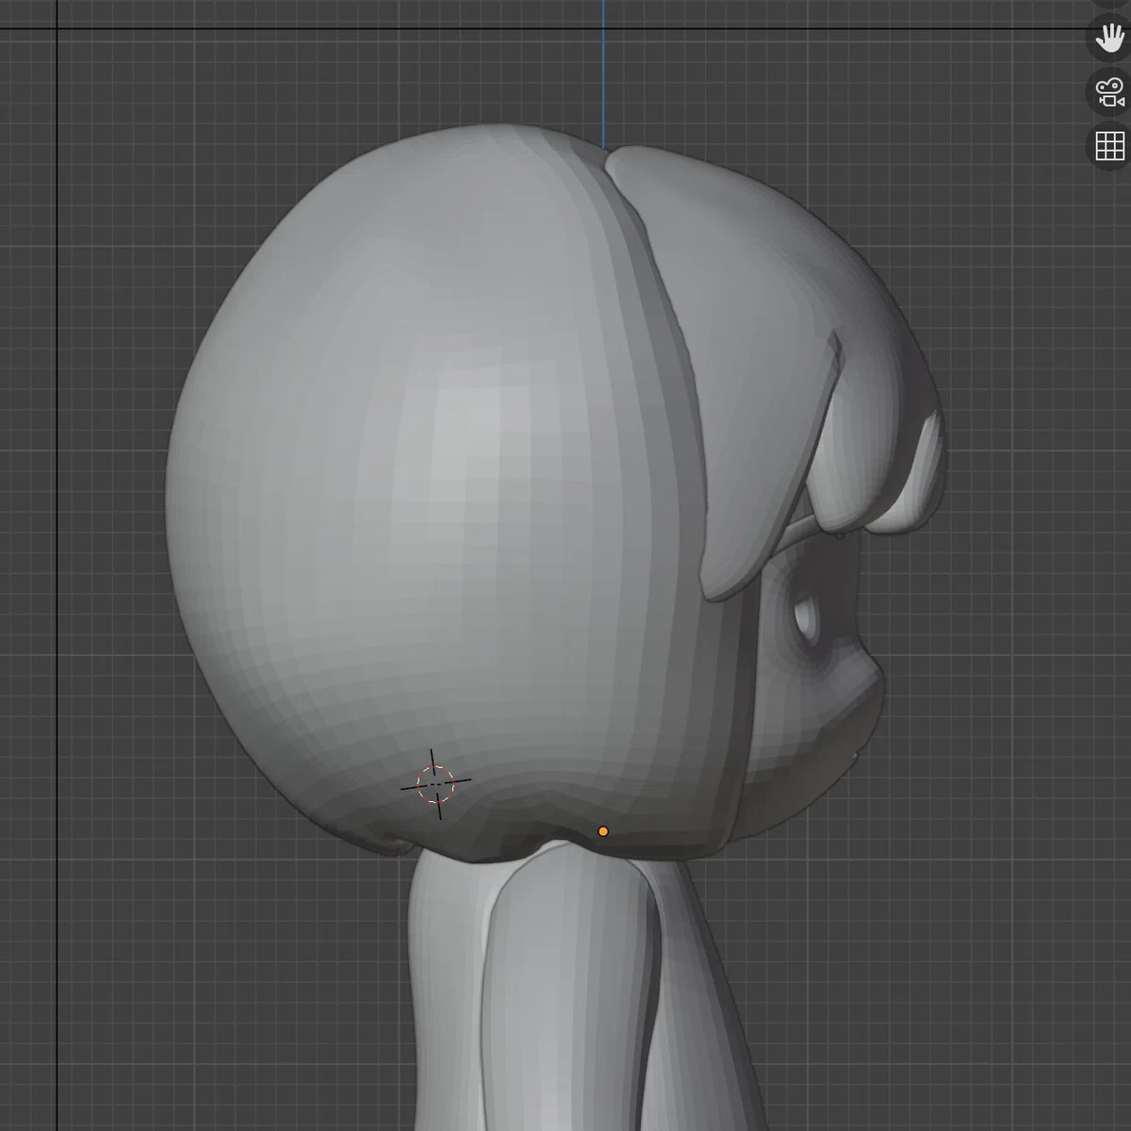
Task: Switch perspective/orthographic with the grid icon
Action: (1110, 146)
